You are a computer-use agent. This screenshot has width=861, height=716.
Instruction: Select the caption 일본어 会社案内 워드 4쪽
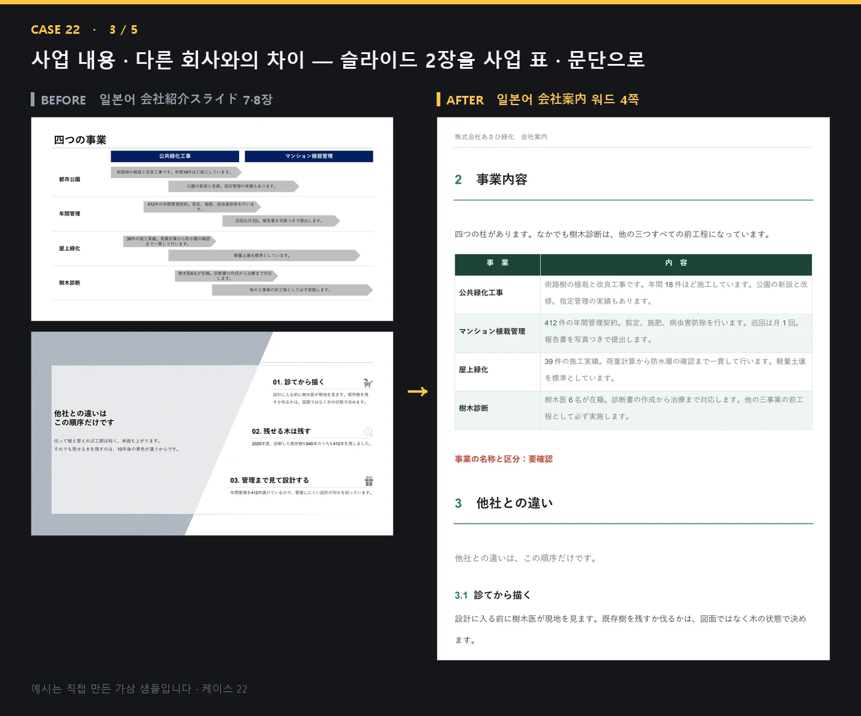coord(568,99)
